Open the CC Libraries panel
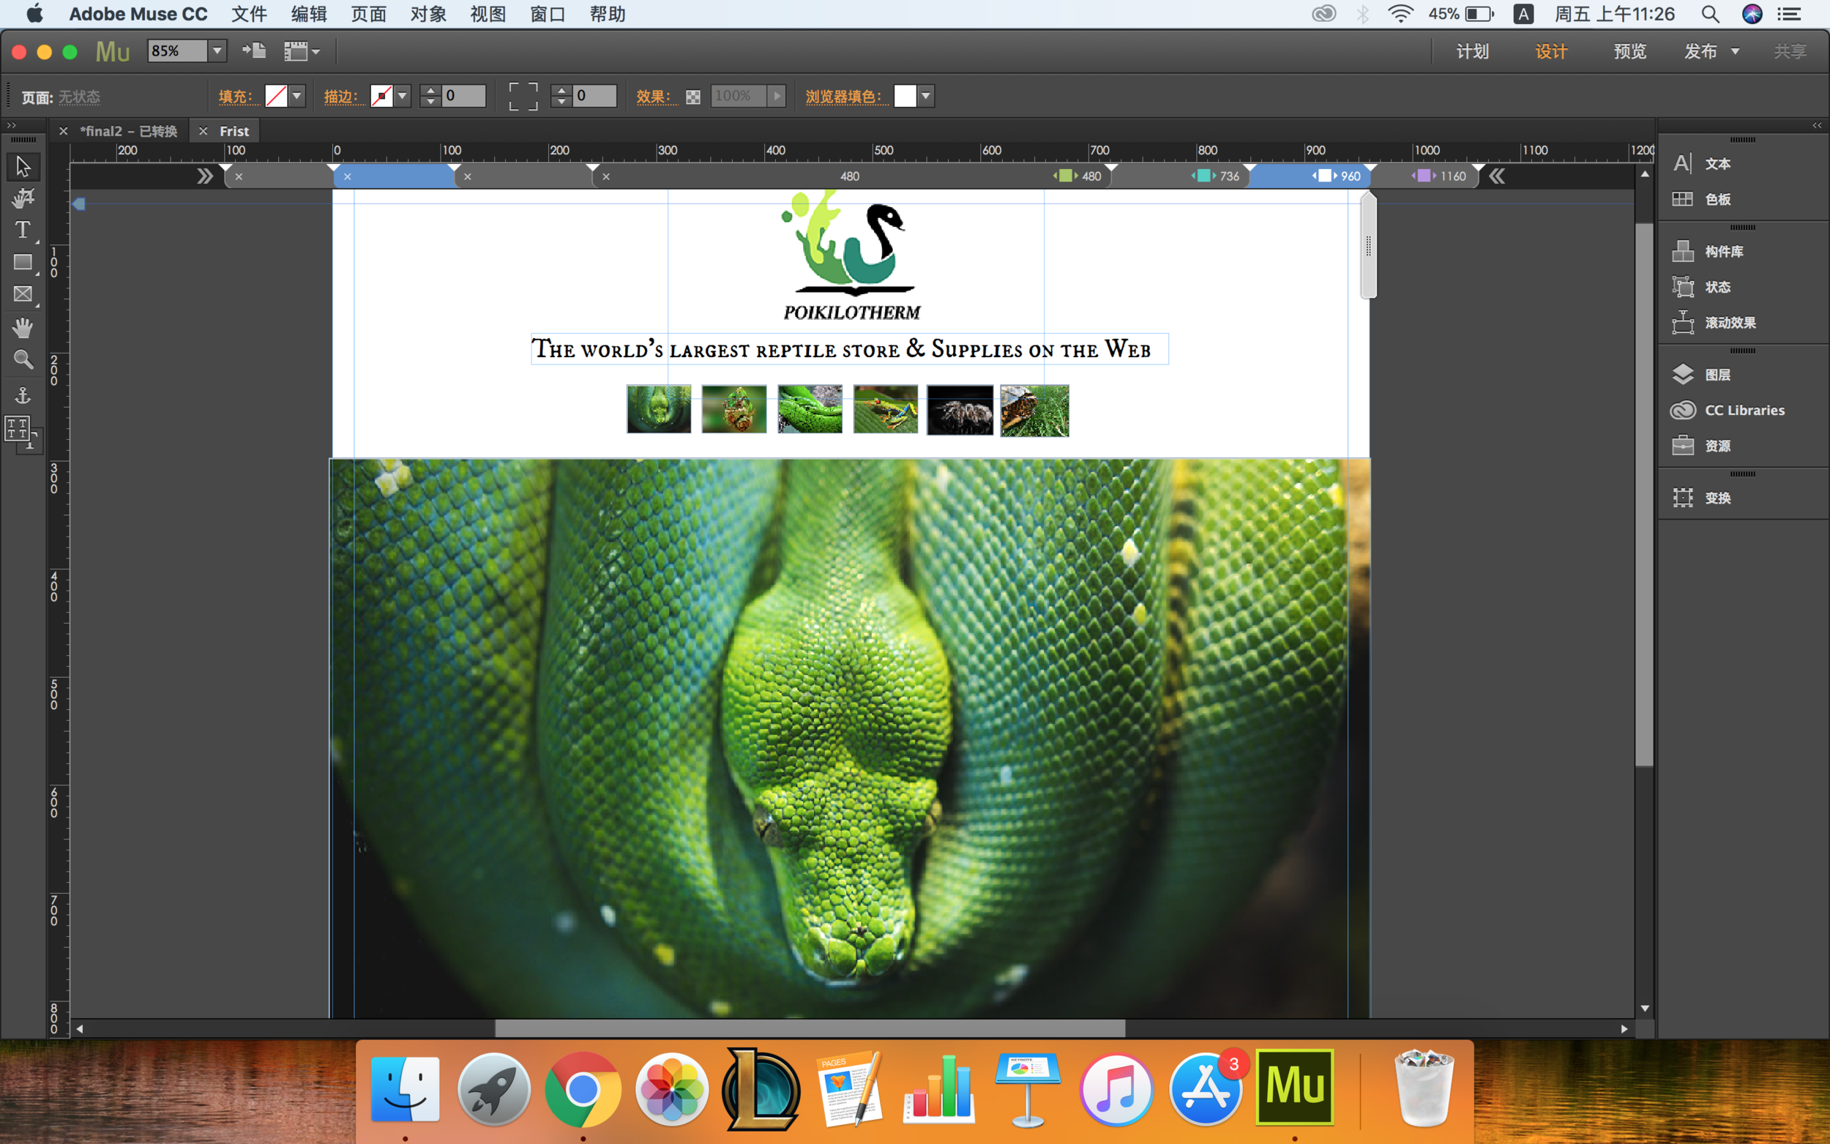 click(x=1744, y=410)
